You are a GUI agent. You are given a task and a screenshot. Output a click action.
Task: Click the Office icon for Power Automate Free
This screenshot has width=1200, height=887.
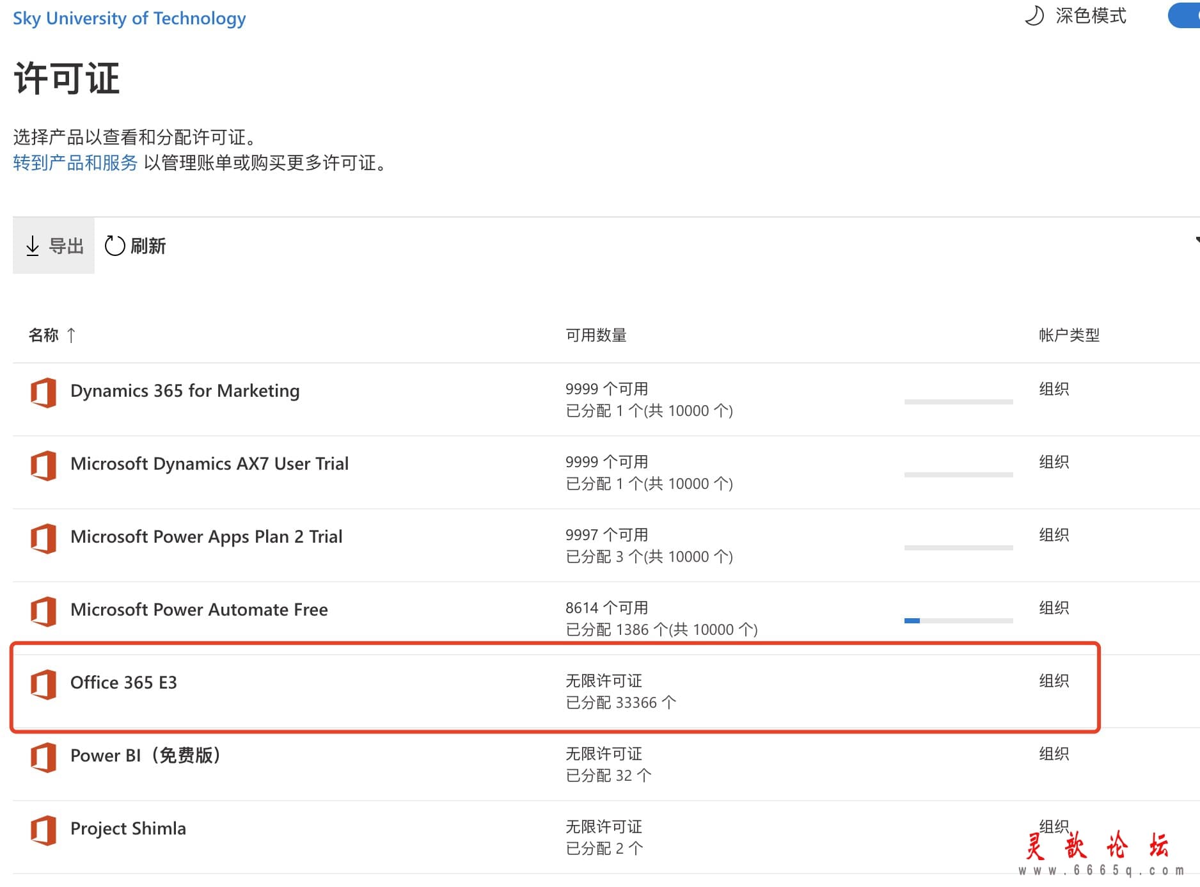point(43,611)
